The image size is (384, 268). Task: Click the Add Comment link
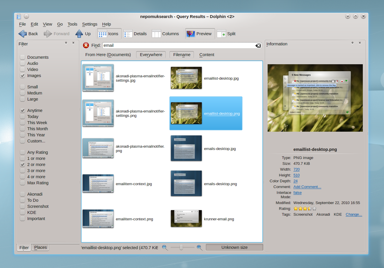point(307,187)
